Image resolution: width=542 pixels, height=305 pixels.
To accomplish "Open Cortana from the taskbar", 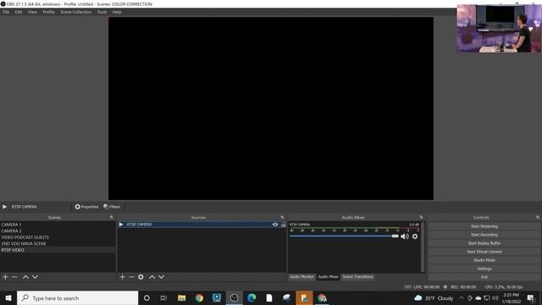I will click(147, 298).
